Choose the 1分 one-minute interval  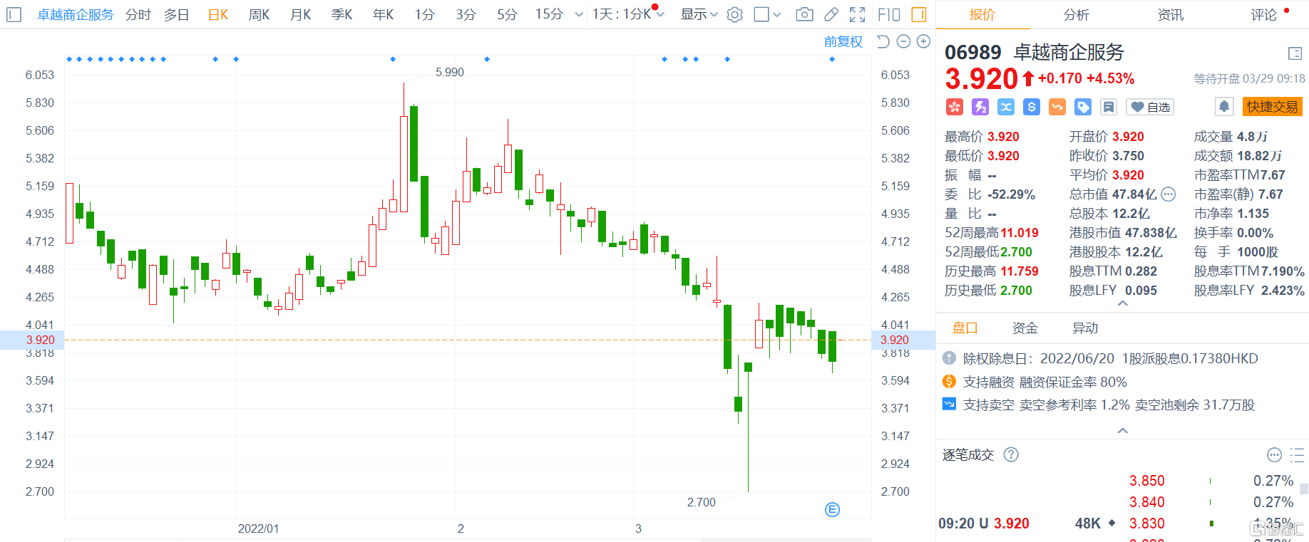(425, 14)
